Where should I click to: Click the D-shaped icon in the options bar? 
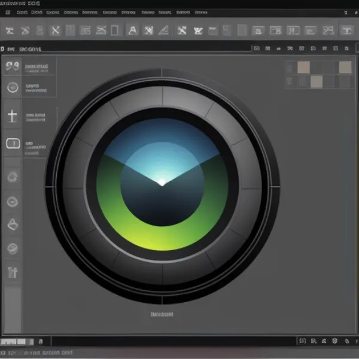coord(313,48)
